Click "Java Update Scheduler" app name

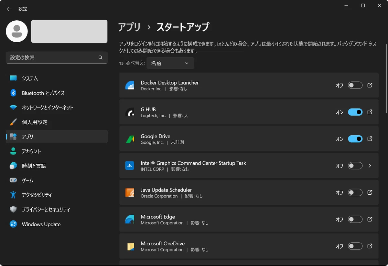coord(166,190)
